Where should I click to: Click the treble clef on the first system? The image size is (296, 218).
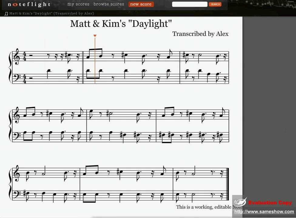pyautogui.click(x=17, y=57)
